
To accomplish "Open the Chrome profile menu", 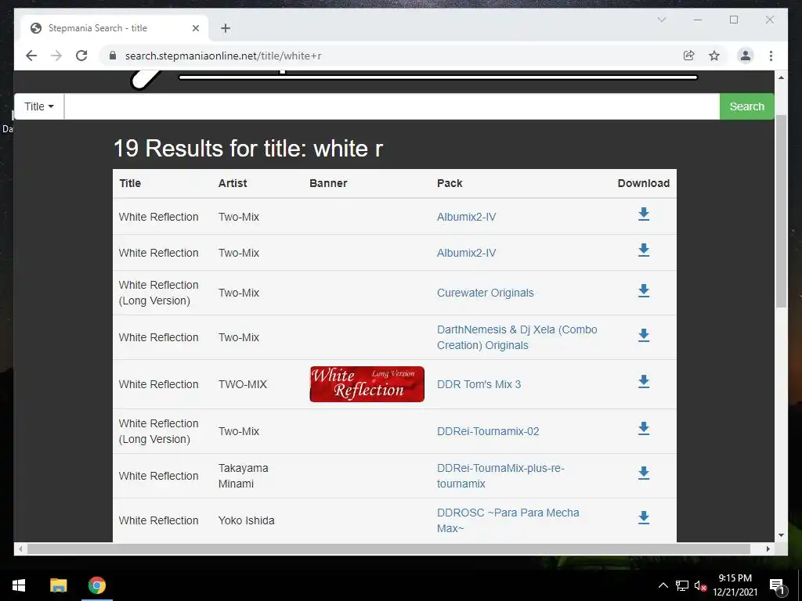I will click(746, 56).
